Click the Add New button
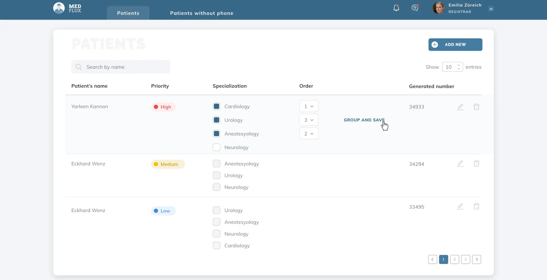Screen dimensions: 547x280 click(x=455, y=45)
